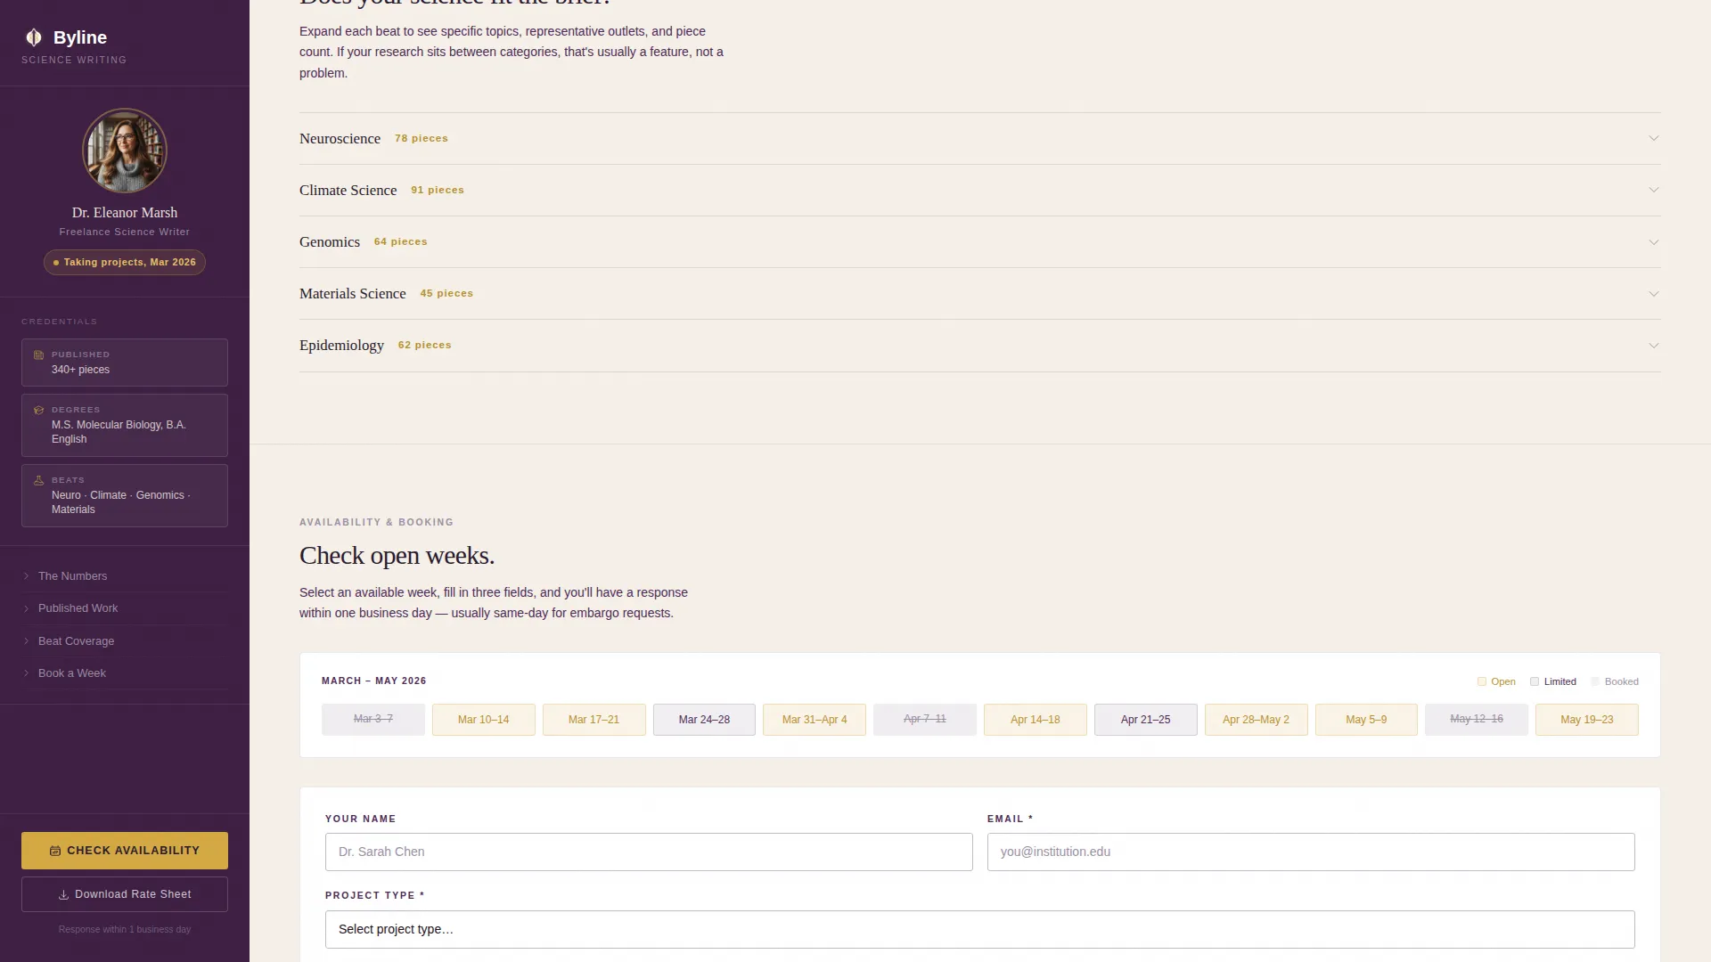1711x962 pixels.
Task: Go to Beat Coverage section
Action: 125,641
